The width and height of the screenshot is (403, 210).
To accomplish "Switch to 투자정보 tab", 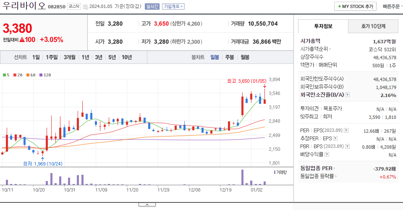I will 323,26.
